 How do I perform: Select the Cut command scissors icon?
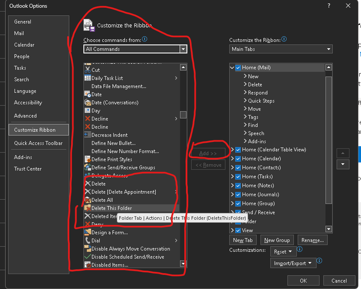tap(88, 70)
